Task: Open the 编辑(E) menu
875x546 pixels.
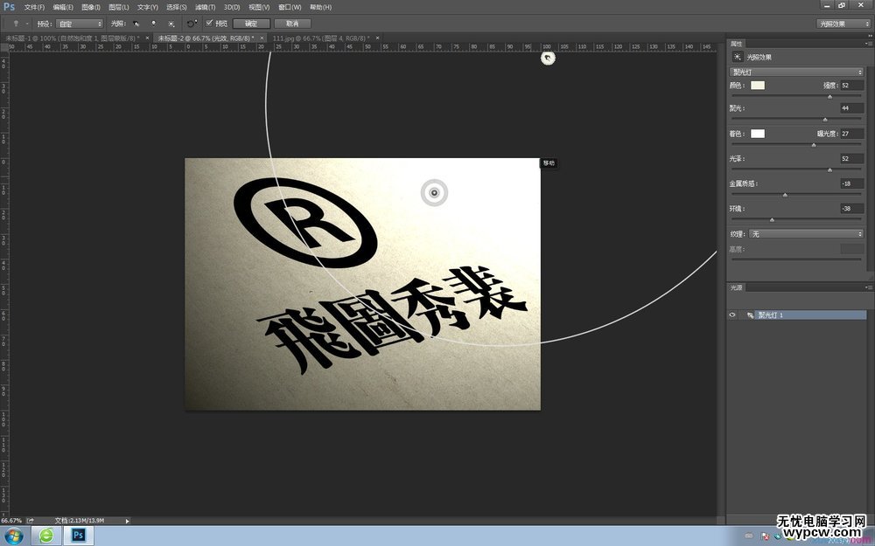Action: (62, 7)
